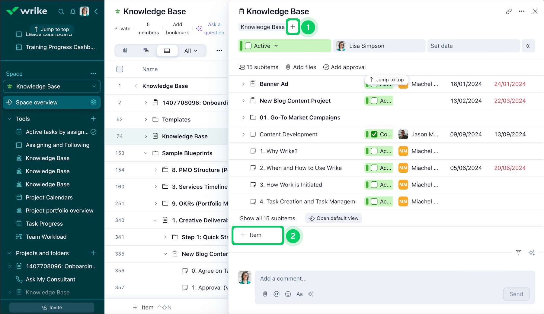The image size is (544, 314).
Task: Open the user profile avatar in sidebar
Action: tap(85, 11)
